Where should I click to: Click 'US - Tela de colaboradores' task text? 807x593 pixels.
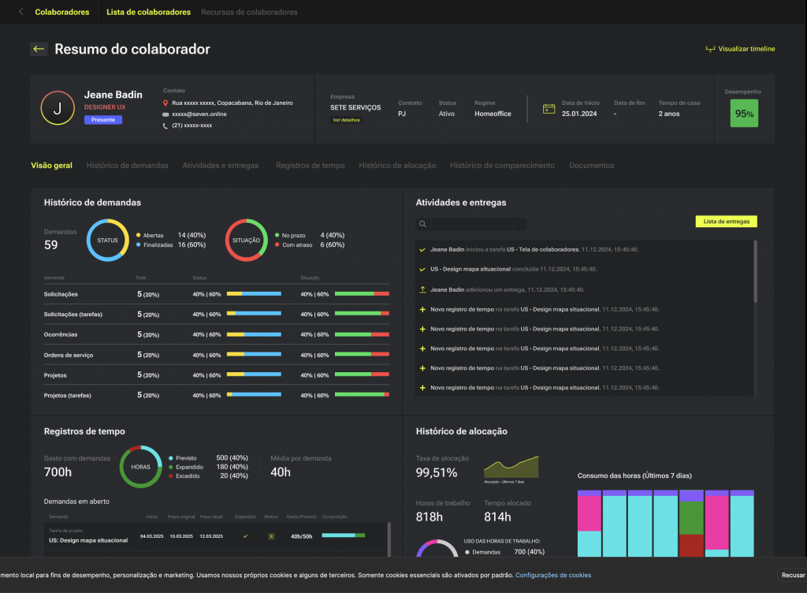(x=542, y=250)
